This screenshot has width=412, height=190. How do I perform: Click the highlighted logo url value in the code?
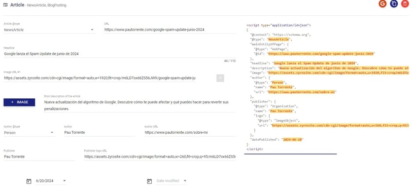(340, 126)
